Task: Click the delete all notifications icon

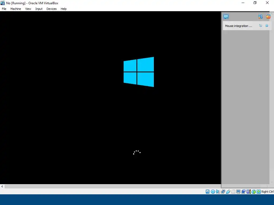Action: click(x=268, y=17)
